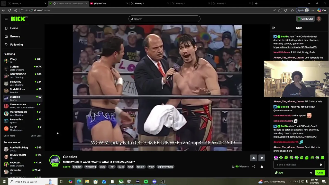This screenshot has height=185, width=329.
Task: Open the emoji picker in message box
Action: coord(321,165)
